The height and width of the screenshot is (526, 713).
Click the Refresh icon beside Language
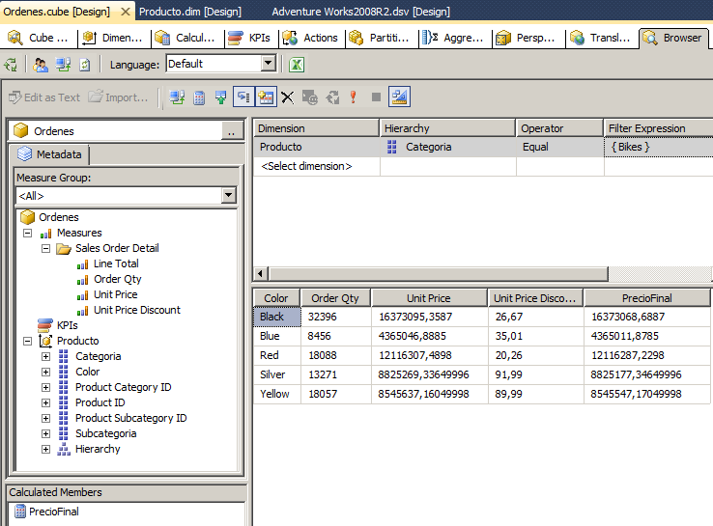[x=85, y=65]
